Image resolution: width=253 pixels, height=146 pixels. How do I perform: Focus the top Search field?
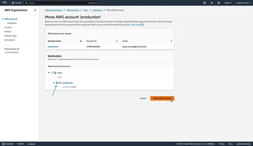point(62,3)
